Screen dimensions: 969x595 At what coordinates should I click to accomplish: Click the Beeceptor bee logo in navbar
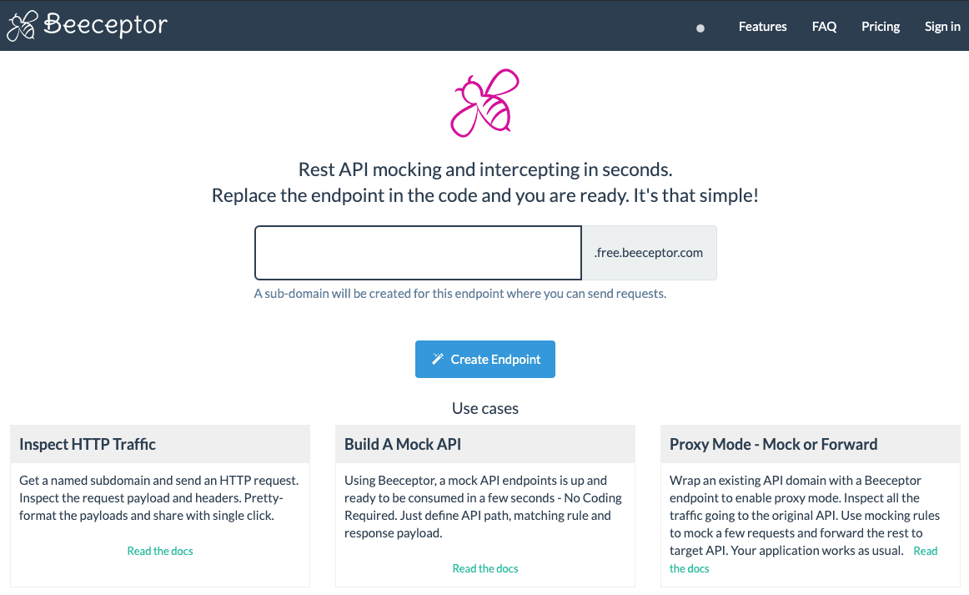pos(21,25)
